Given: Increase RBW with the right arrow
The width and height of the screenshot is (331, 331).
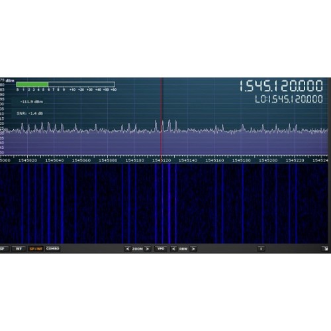Looking at the screenshot, I should pos(193,249).
